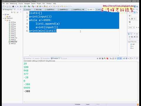Screen dimensions: 141x106
Task: Click the green Run toolbar icon
Action: pyautogui.click(x=25, y=6)
